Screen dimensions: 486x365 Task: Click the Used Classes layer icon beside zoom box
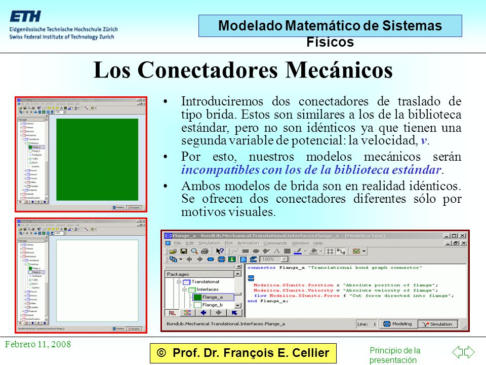(254, 259)
